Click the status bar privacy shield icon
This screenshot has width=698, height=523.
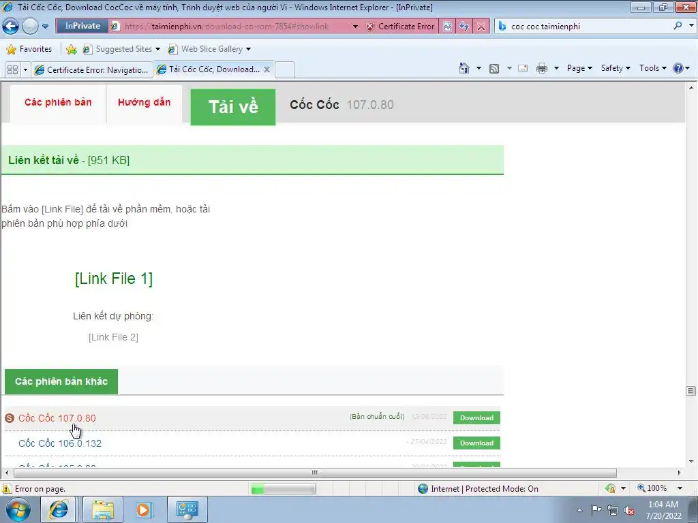click(x=610, y=488)
